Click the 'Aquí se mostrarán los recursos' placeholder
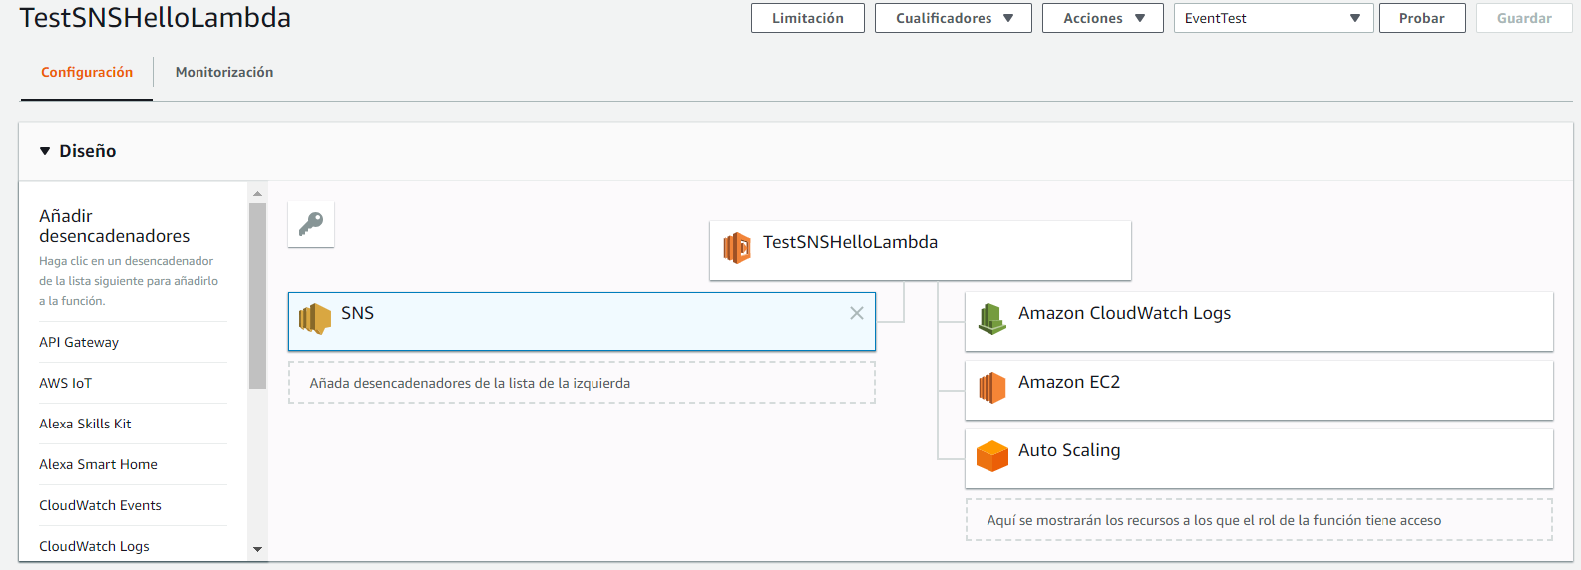This screenshot has height=570, width=1581. click(1259, 520)
